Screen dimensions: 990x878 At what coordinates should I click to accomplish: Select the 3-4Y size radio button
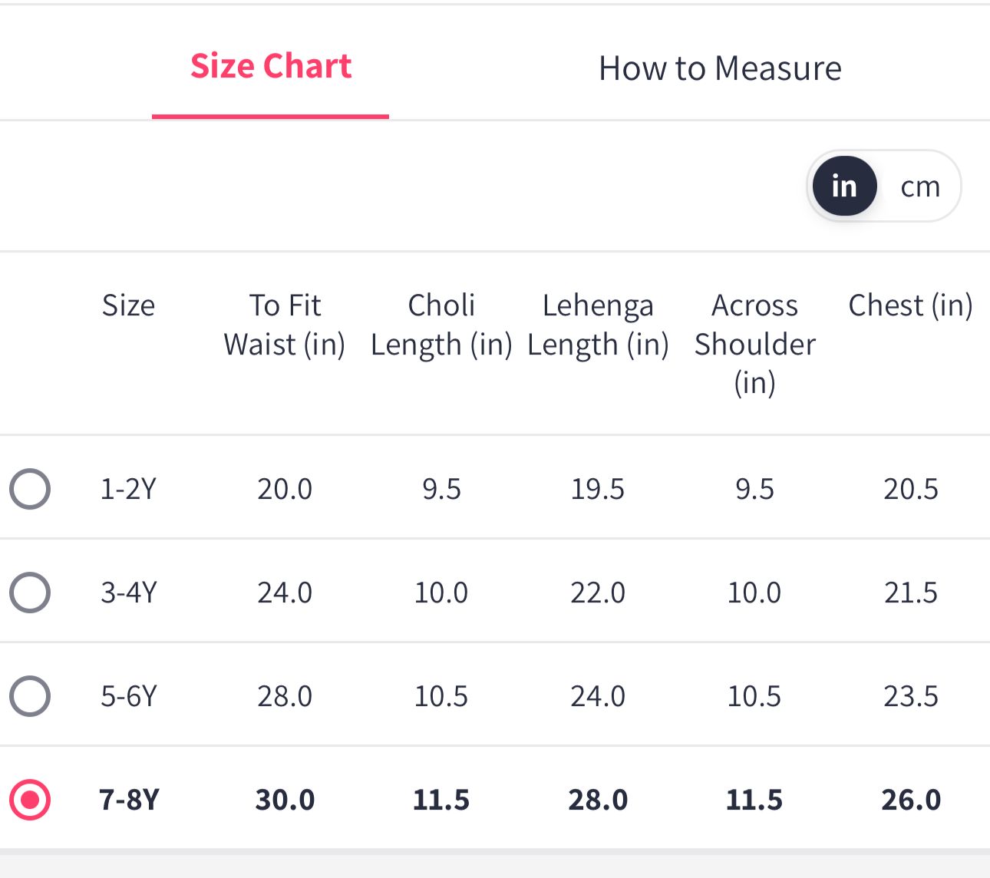click(x=30, y=592)
